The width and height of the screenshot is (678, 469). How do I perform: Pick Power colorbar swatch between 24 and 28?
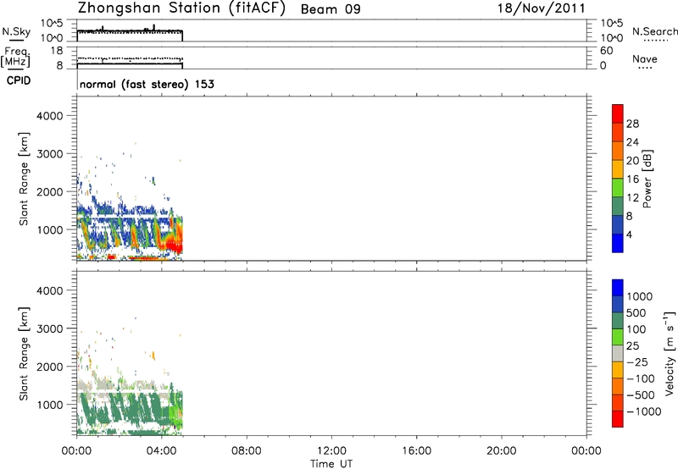pos(618,132)
